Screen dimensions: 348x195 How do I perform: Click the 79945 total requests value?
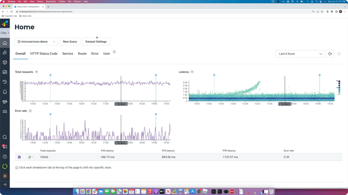(44, 157)
